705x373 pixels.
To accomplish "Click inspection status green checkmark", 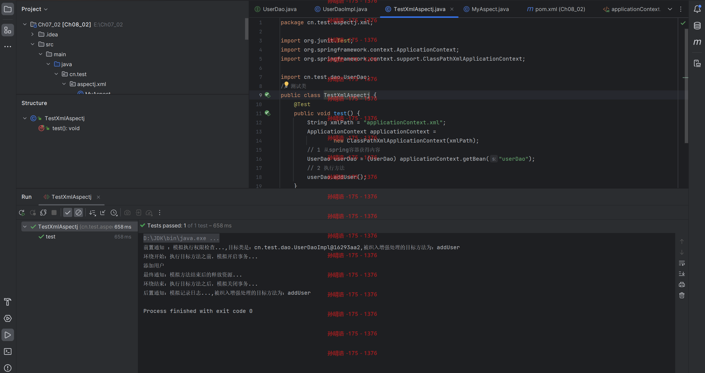I will (x=683, y=23).
